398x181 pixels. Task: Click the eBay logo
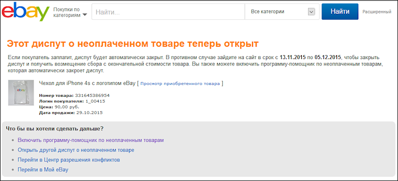[25, 11]
